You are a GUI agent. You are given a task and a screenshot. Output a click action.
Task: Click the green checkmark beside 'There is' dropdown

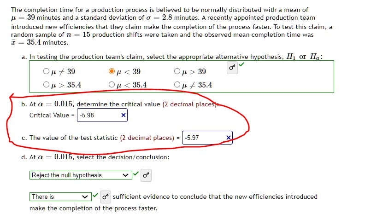tap(95, 195)
